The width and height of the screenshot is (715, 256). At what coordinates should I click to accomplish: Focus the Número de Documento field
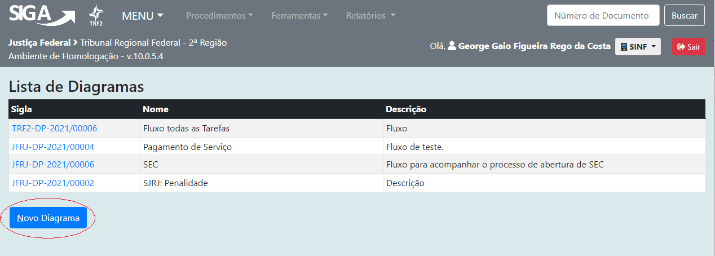603,16
